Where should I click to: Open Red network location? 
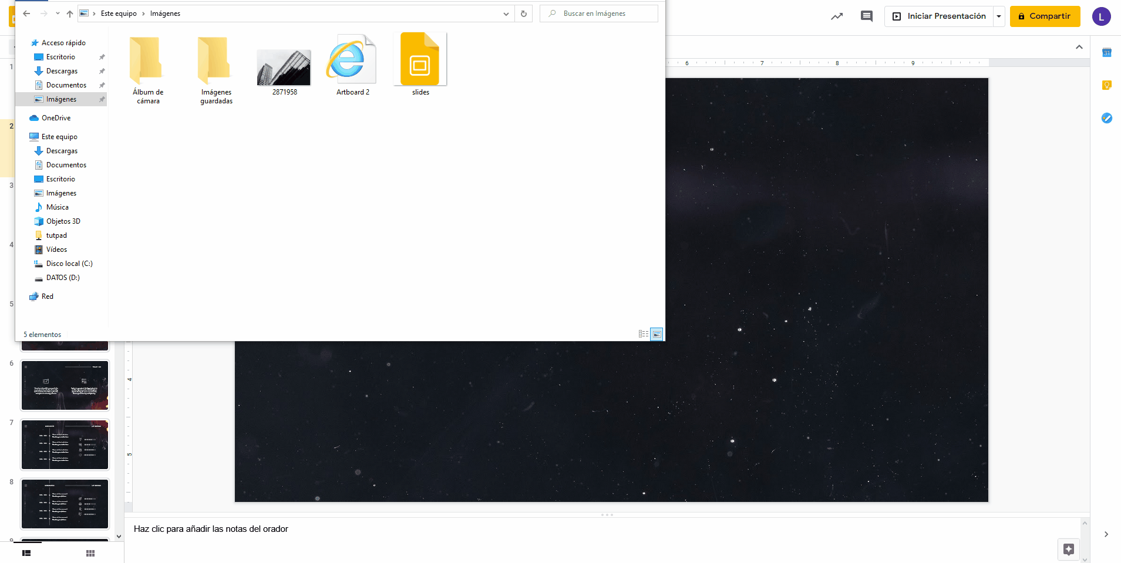point(47,296)
